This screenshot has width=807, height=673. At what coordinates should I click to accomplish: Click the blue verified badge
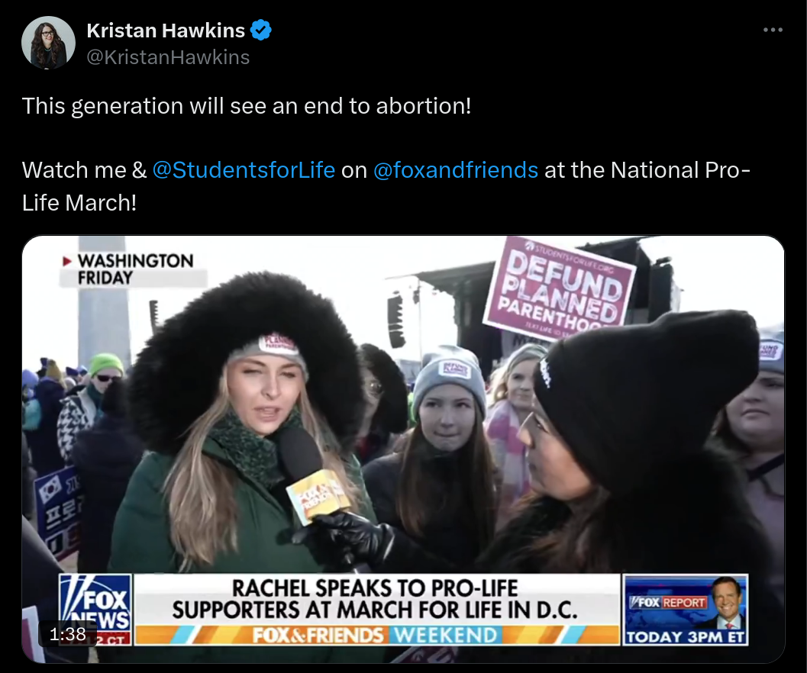tap(261, 31)
